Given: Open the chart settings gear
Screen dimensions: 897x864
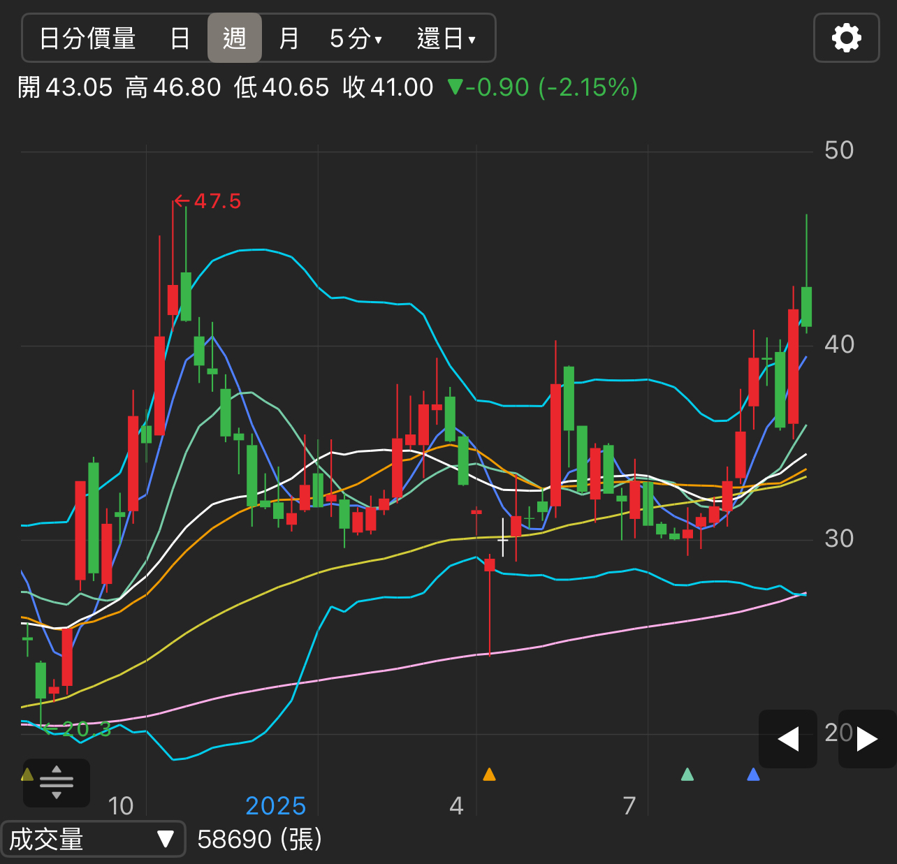Looking at the screenshot, I should coord(846,38).
